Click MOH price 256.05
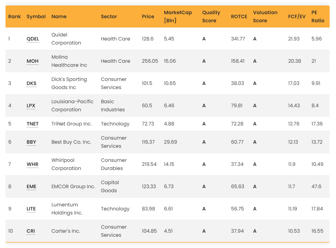 click(150, 61)
